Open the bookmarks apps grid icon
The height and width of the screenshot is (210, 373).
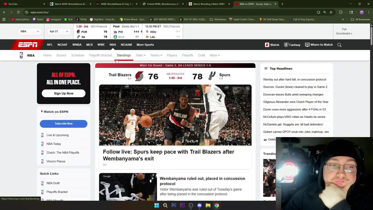[4, 20]
